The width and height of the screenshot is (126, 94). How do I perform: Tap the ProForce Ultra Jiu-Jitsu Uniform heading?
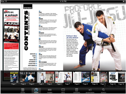pyautogui.click(x=72, y=37)
